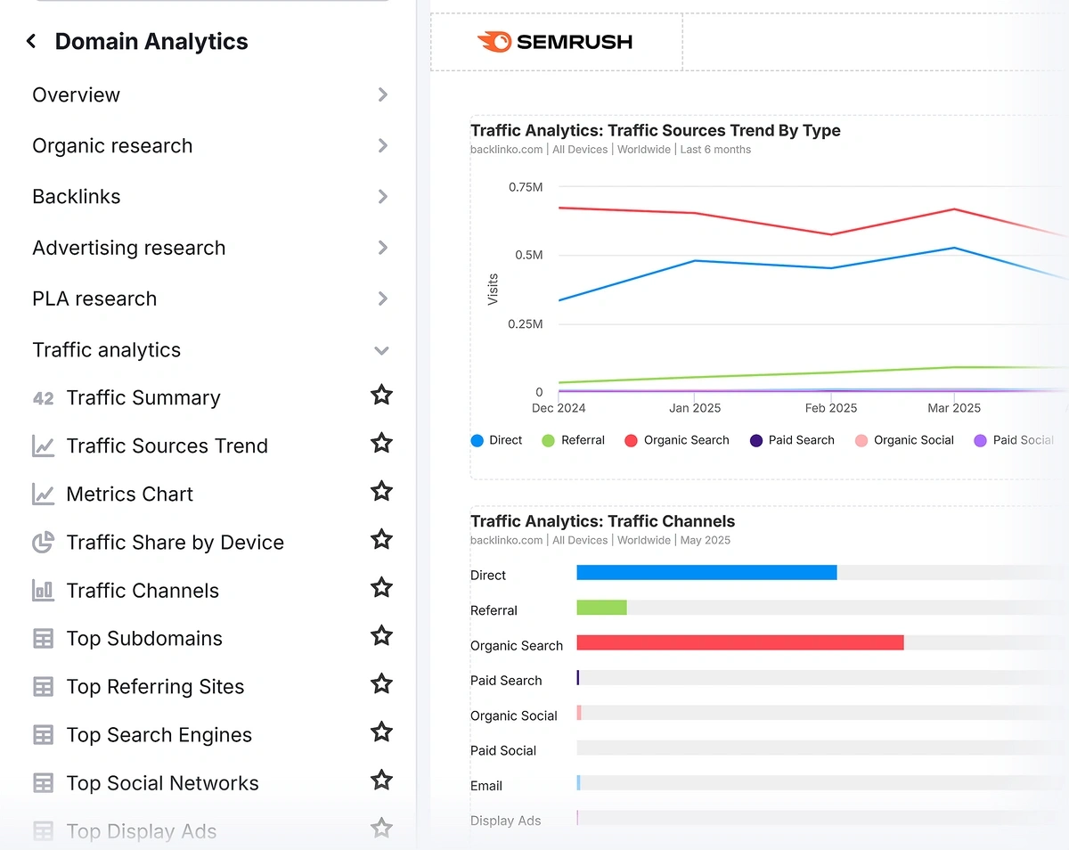Click bar chart icon beside Traffic Channels
Viewport: 1069px width, 850px height.
43,591
